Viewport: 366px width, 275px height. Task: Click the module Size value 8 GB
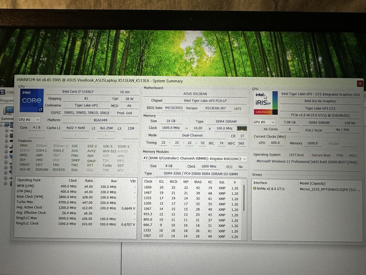[x=169, y=166]
